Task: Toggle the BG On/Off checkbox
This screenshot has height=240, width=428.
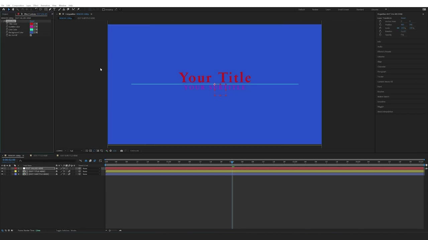Action: [31, 35]
